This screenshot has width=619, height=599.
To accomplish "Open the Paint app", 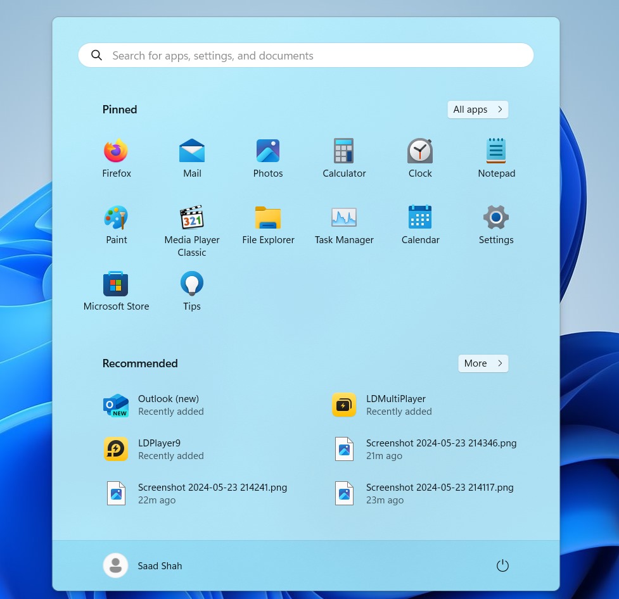I will pos(116,225).
